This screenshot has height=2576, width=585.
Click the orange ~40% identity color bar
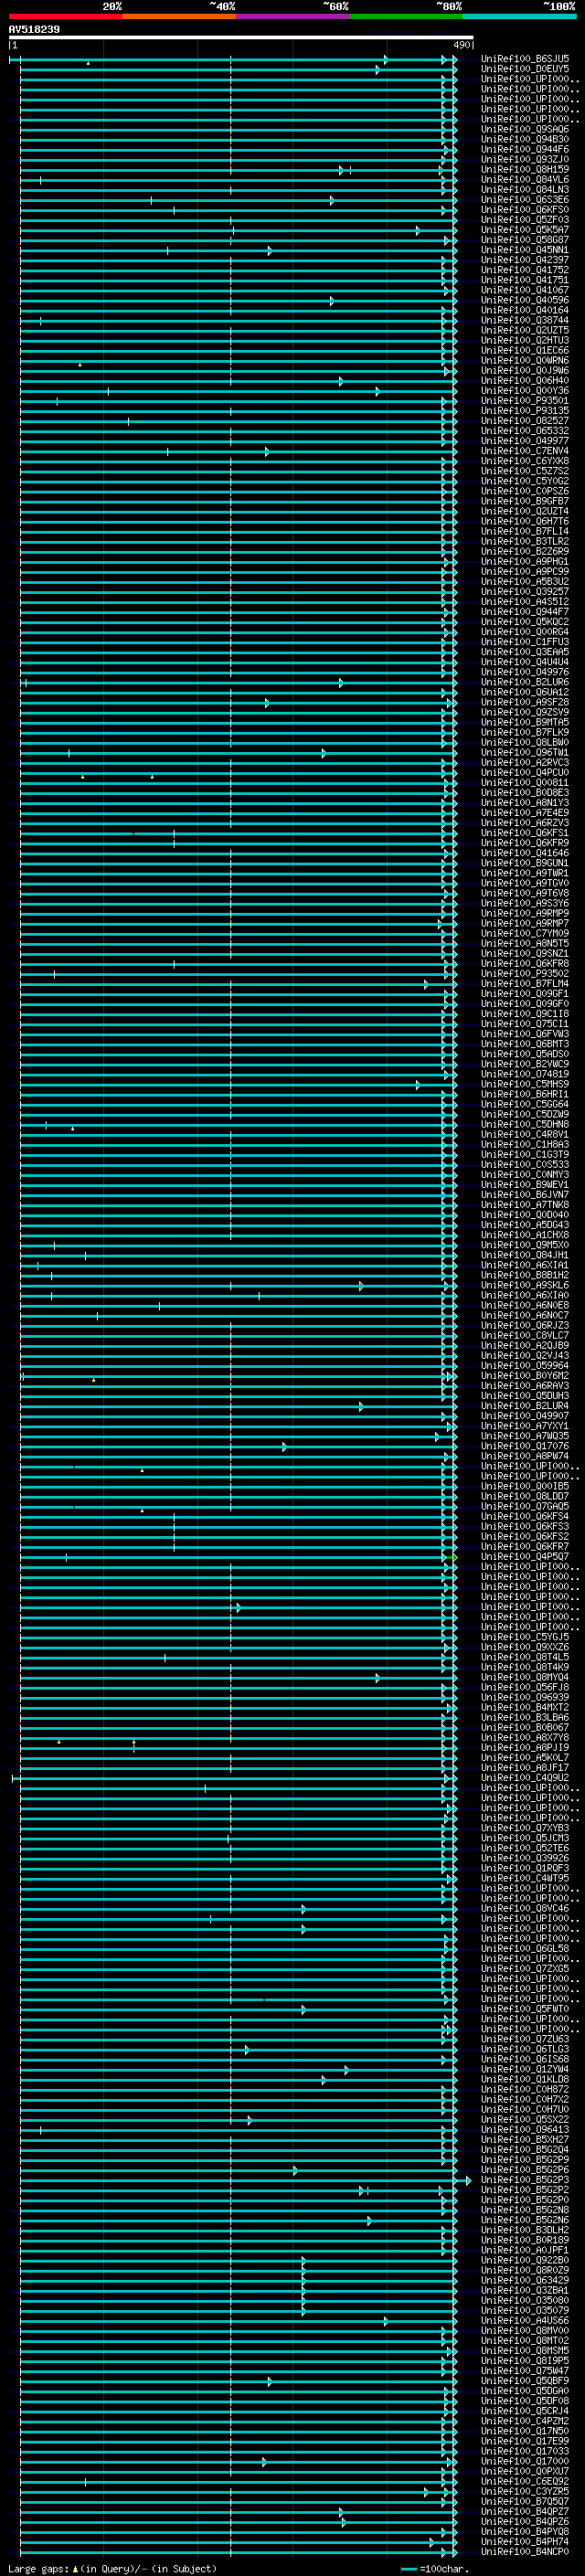pyautogui.click(x=179, y=16)
